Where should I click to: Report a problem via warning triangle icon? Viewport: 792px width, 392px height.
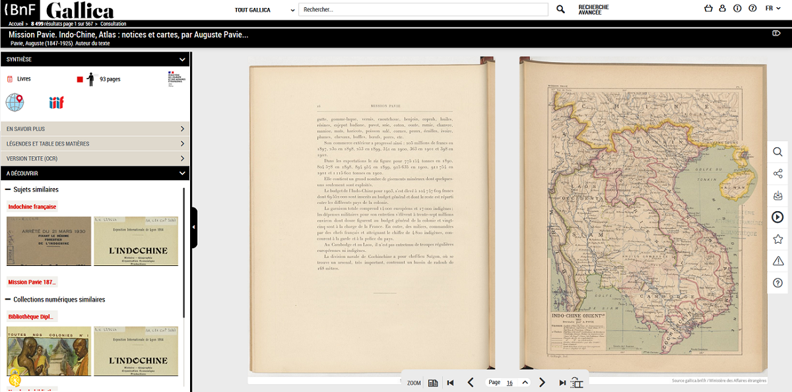777,261
